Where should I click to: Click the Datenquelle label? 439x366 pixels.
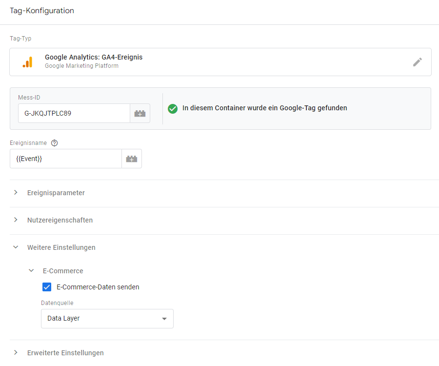(57, 303)
